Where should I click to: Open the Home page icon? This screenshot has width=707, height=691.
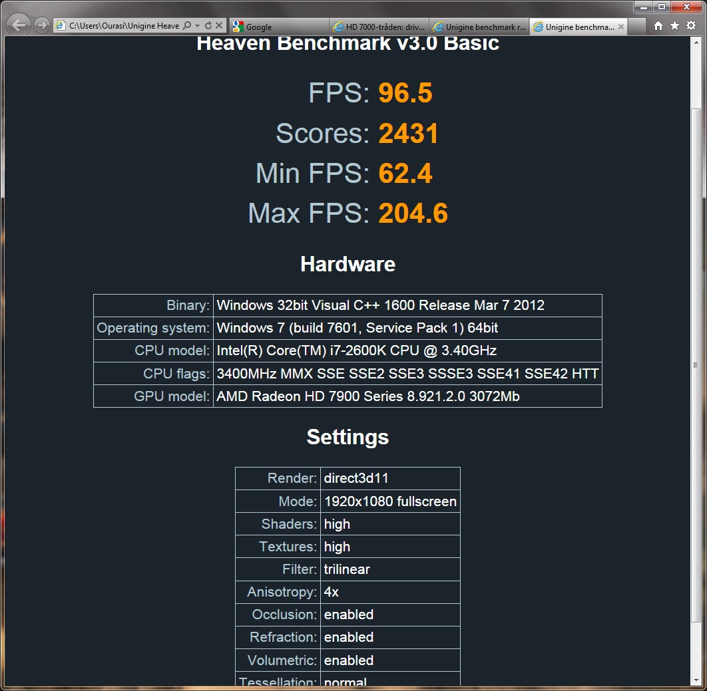[658, 26]
